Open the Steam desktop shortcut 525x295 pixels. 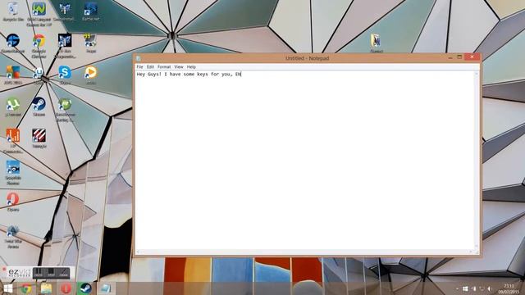coord(39,107)
